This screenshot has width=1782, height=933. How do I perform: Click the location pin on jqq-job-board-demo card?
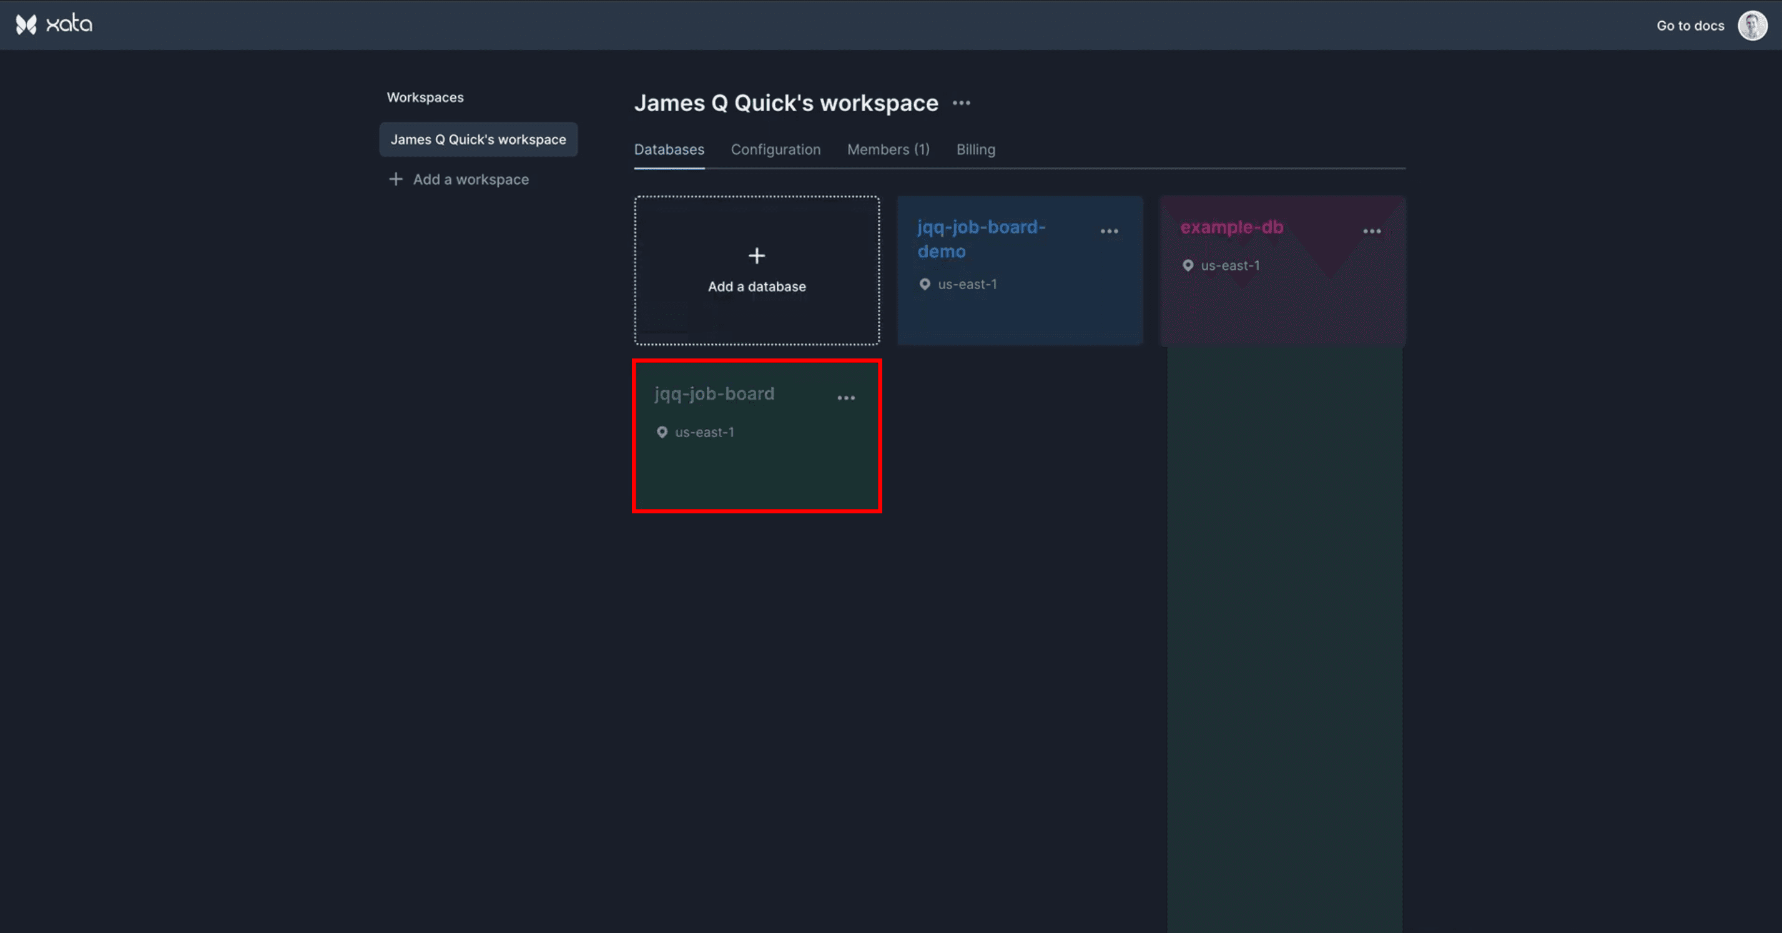click(924, 285)
